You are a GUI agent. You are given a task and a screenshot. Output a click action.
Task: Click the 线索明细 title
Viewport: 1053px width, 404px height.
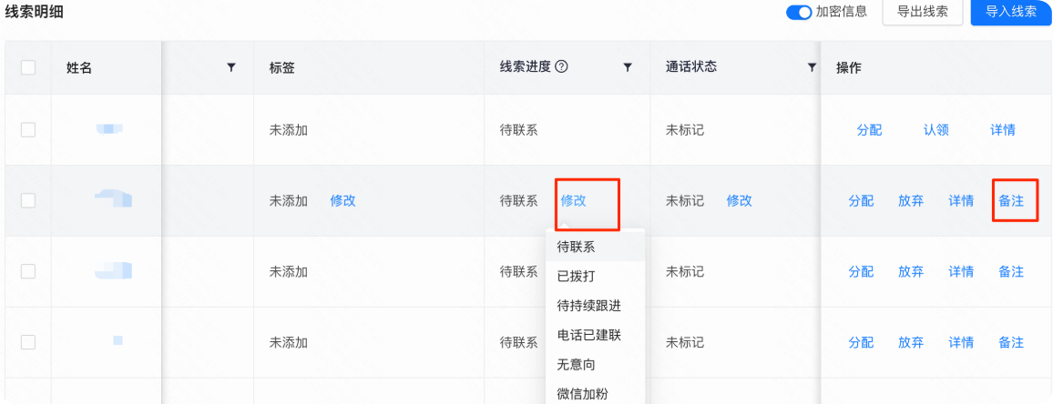point(35,12)
